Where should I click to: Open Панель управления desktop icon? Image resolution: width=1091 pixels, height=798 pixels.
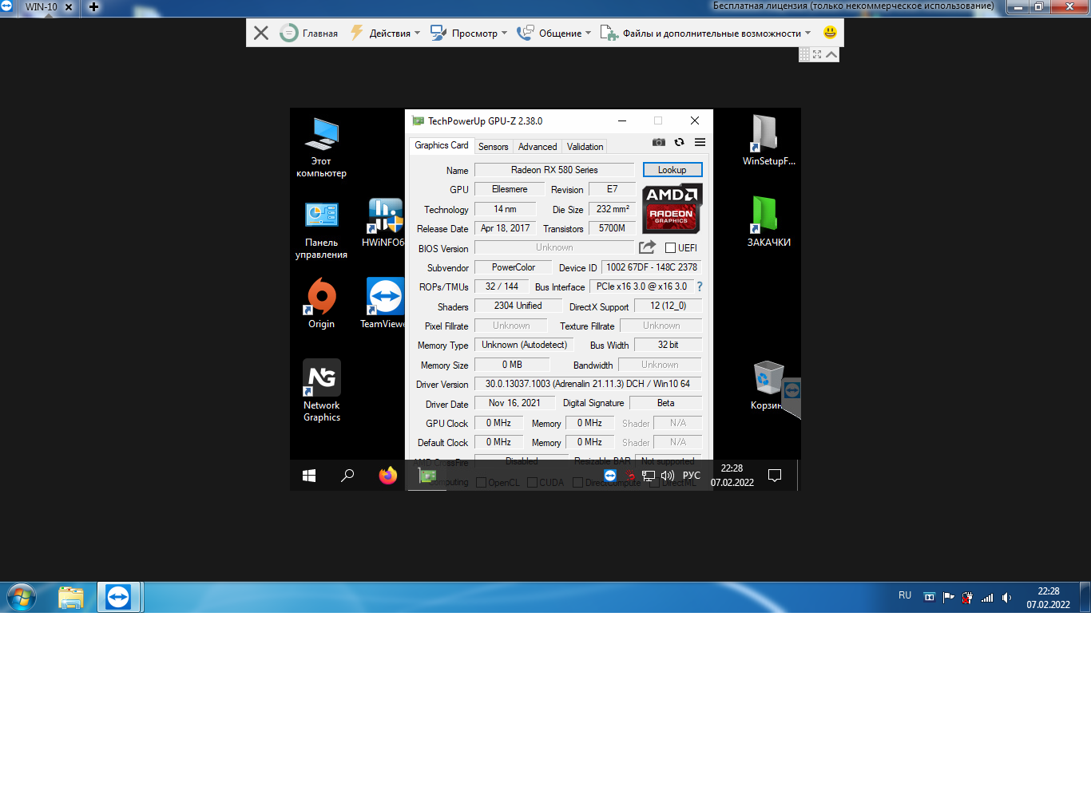321,230
